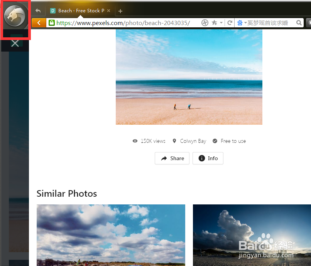Open Baidu search engine selector dropdown
Image resolution: width=311 pixels, height=266 pixels.
click(x=242, y=23)
